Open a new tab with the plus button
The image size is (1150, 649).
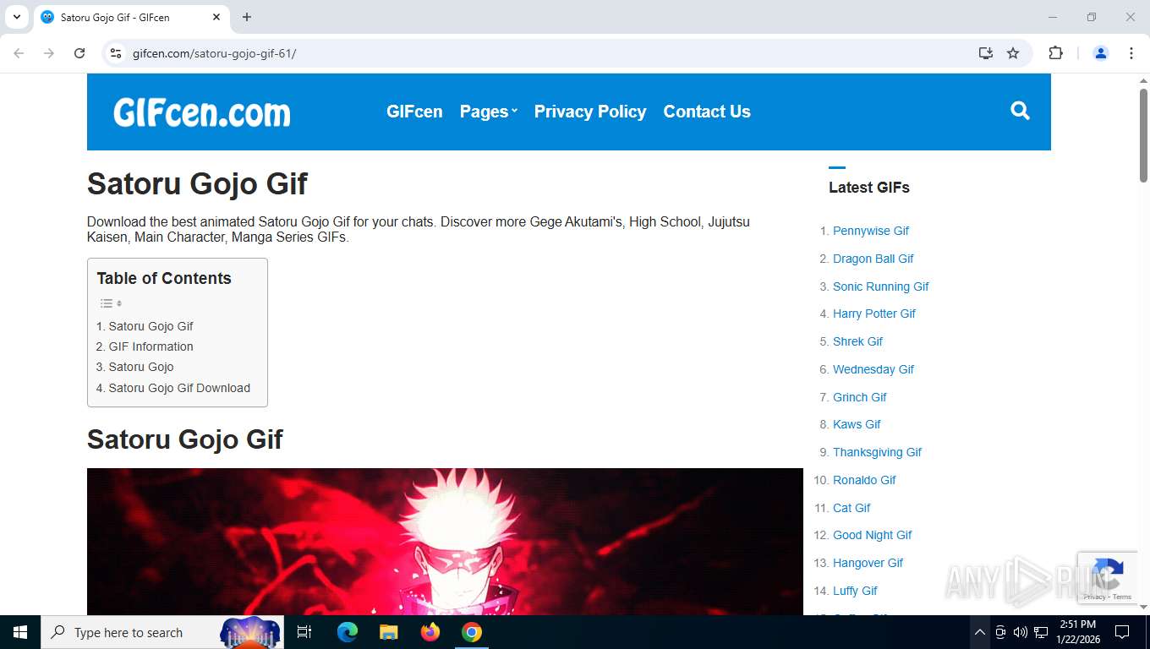(247, 17)
